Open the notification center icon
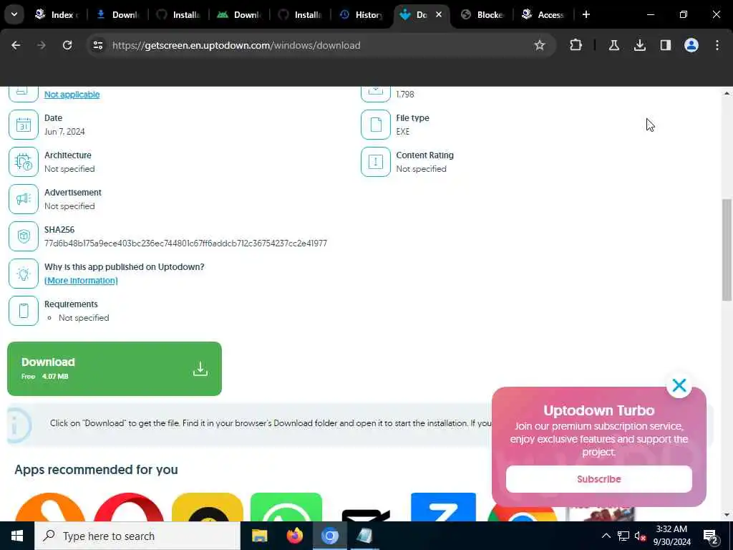This screenshot has width=733, height=550. [x=711, y=536]
